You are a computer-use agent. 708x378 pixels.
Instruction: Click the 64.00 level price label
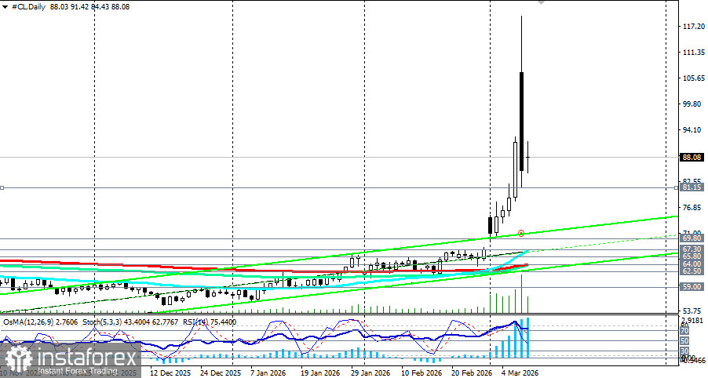coord(692,264)
